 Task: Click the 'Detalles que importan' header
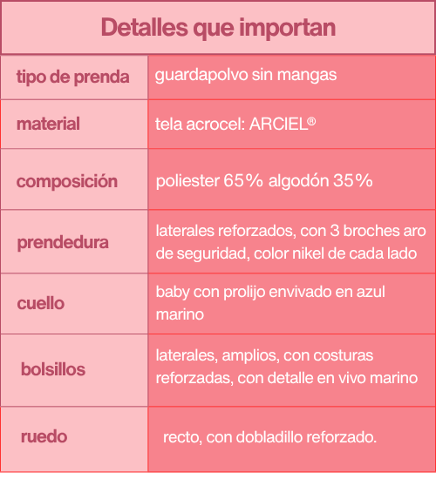click(x=218, y=28)
